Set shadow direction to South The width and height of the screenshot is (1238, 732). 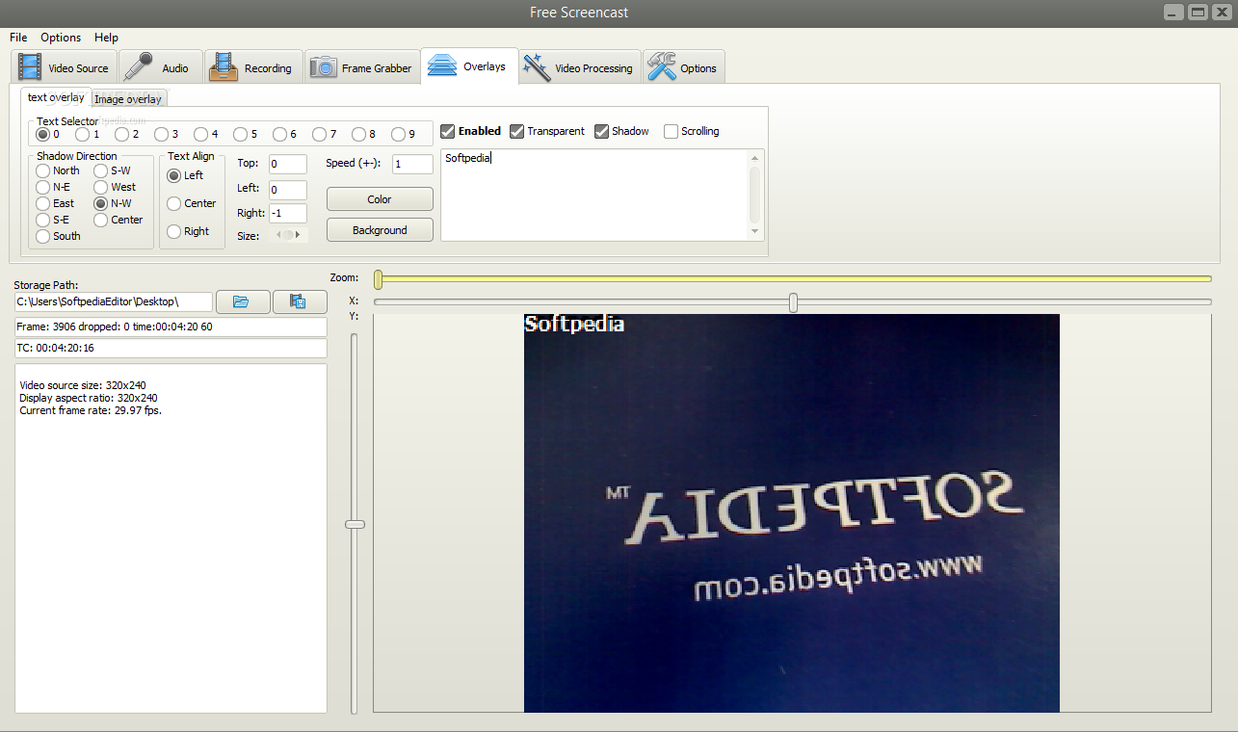[x=43, y=236]
